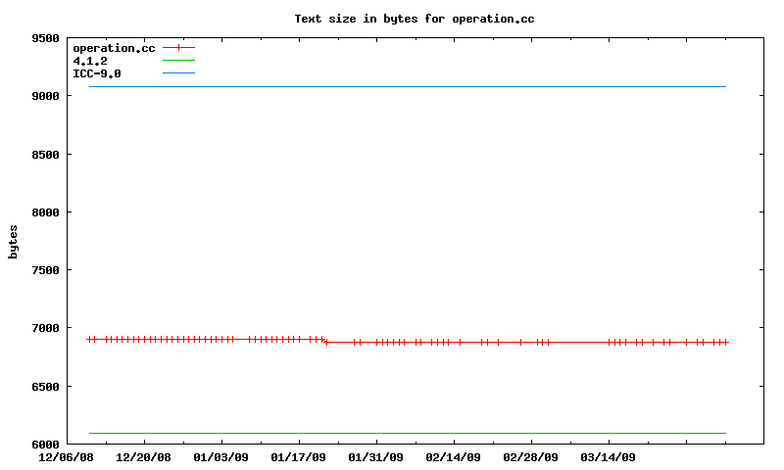Screen dimensions: 784x470
Task: Click the step drop in the red line
Action: [324, 341]
